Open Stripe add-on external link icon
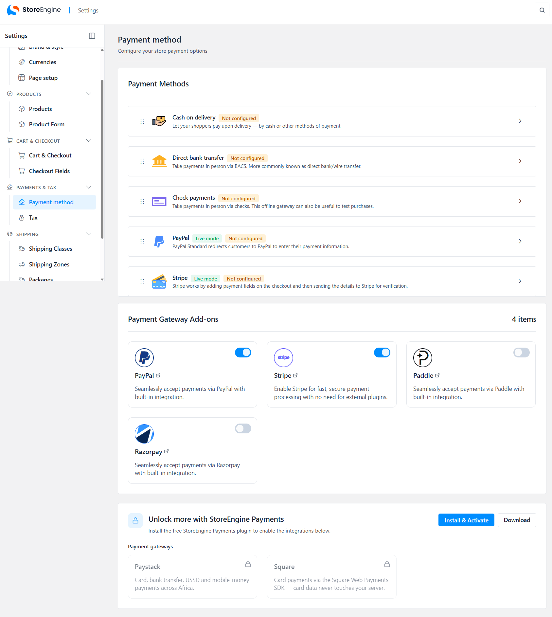 [295, 375]
